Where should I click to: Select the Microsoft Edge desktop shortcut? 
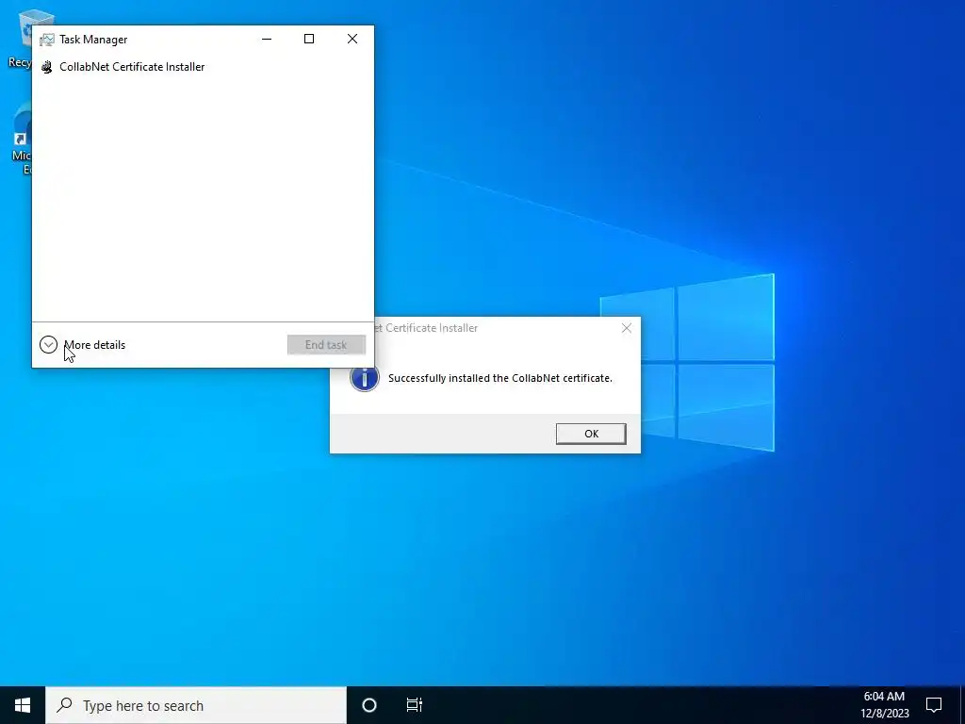tap(21, 139)
